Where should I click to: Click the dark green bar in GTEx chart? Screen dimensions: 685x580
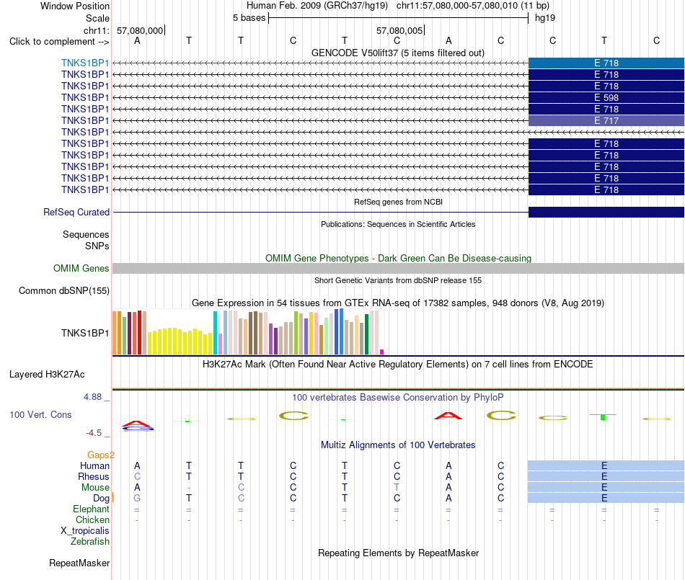pos(366,334)
